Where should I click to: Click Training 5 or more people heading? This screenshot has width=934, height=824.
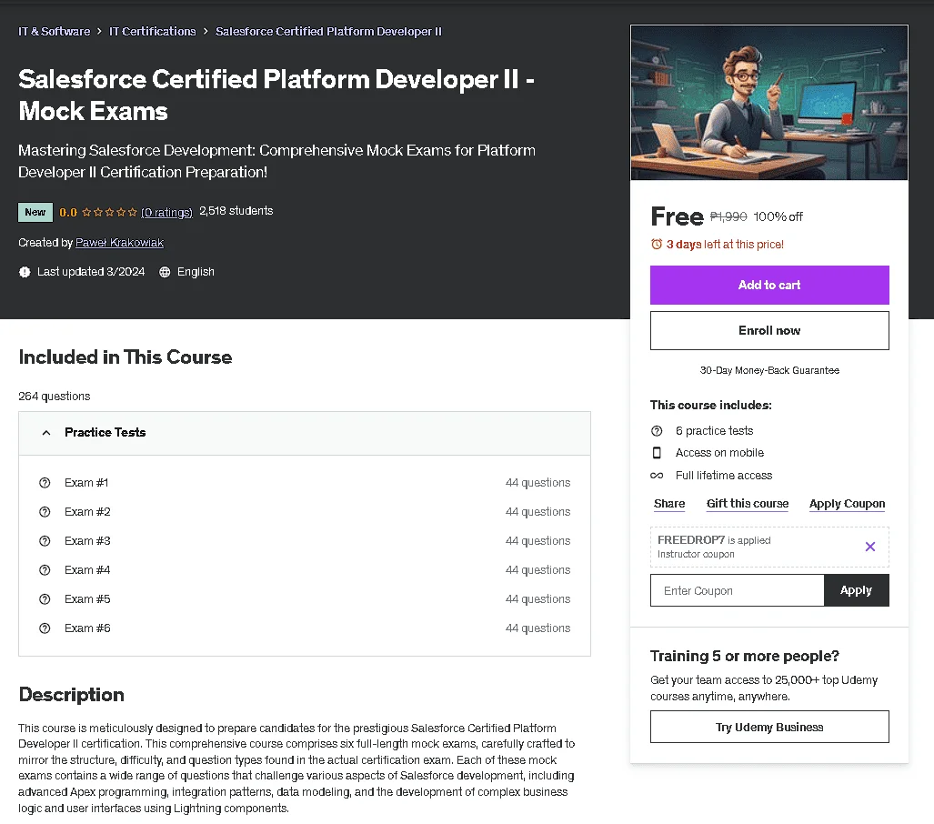(745, 656)
